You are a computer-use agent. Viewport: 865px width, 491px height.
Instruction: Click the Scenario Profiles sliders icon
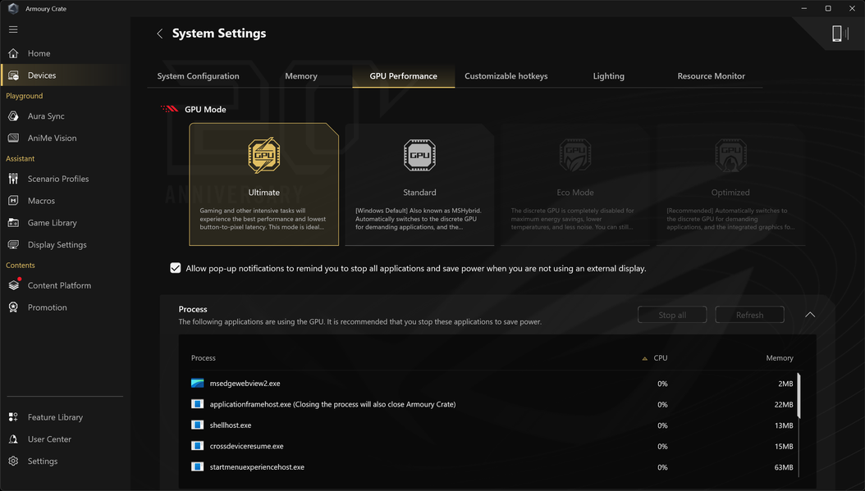point(13,179)
